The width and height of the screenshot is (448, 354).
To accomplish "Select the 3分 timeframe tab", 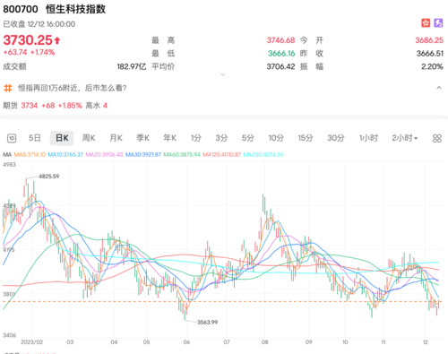I will [x=221, y=138].
